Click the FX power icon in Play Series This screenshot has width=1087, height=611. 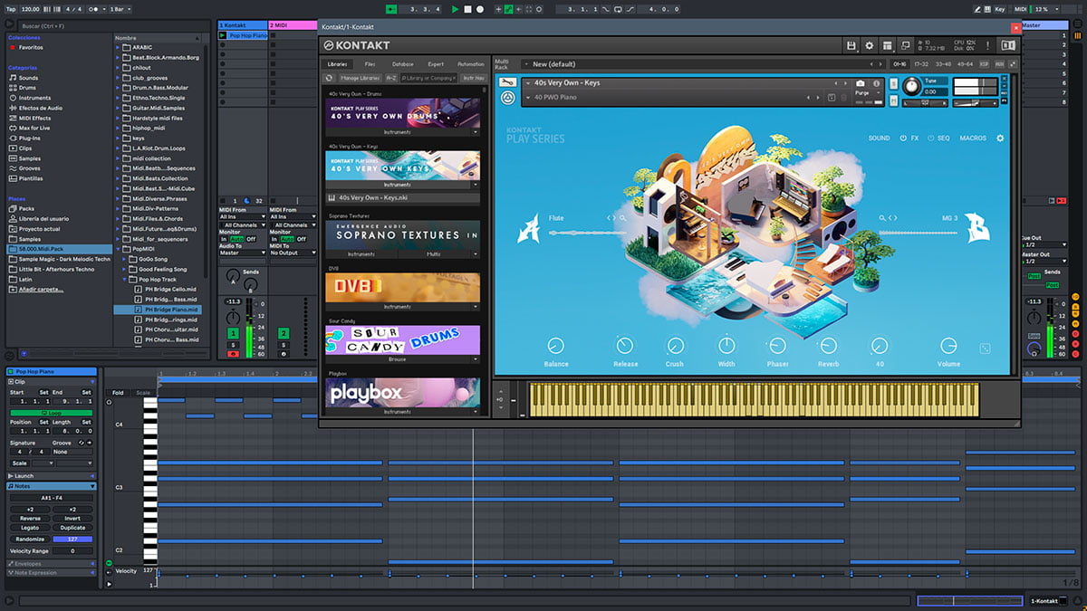pyautogui.click(x=903, y=138)
